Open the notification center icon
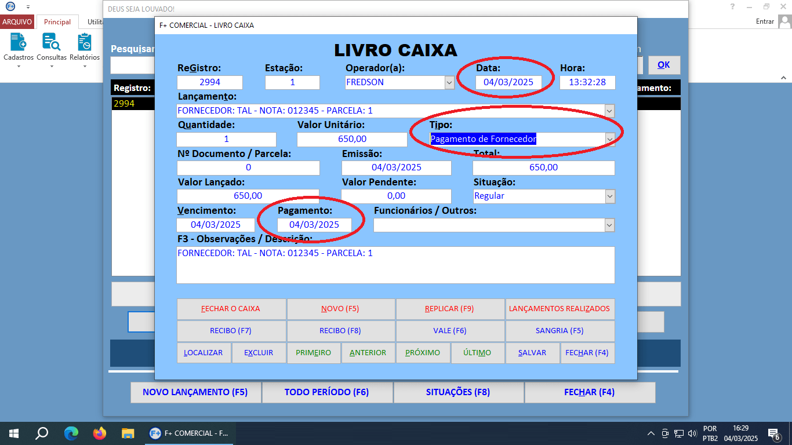This screenshot has width=792, height=445. point(773,433)
